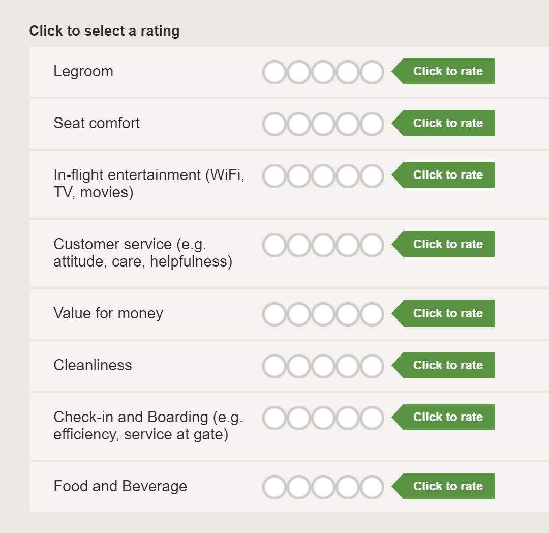Rate Food and Beverage with fourth circle
Screen dimensions: 549x533
pyautogui.click(x=348, y=487)
